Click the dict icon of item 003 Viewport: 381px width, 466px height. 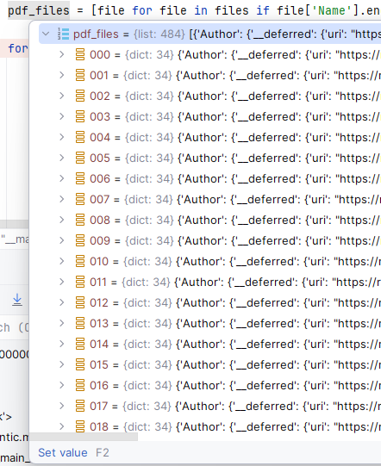[80, 116]
